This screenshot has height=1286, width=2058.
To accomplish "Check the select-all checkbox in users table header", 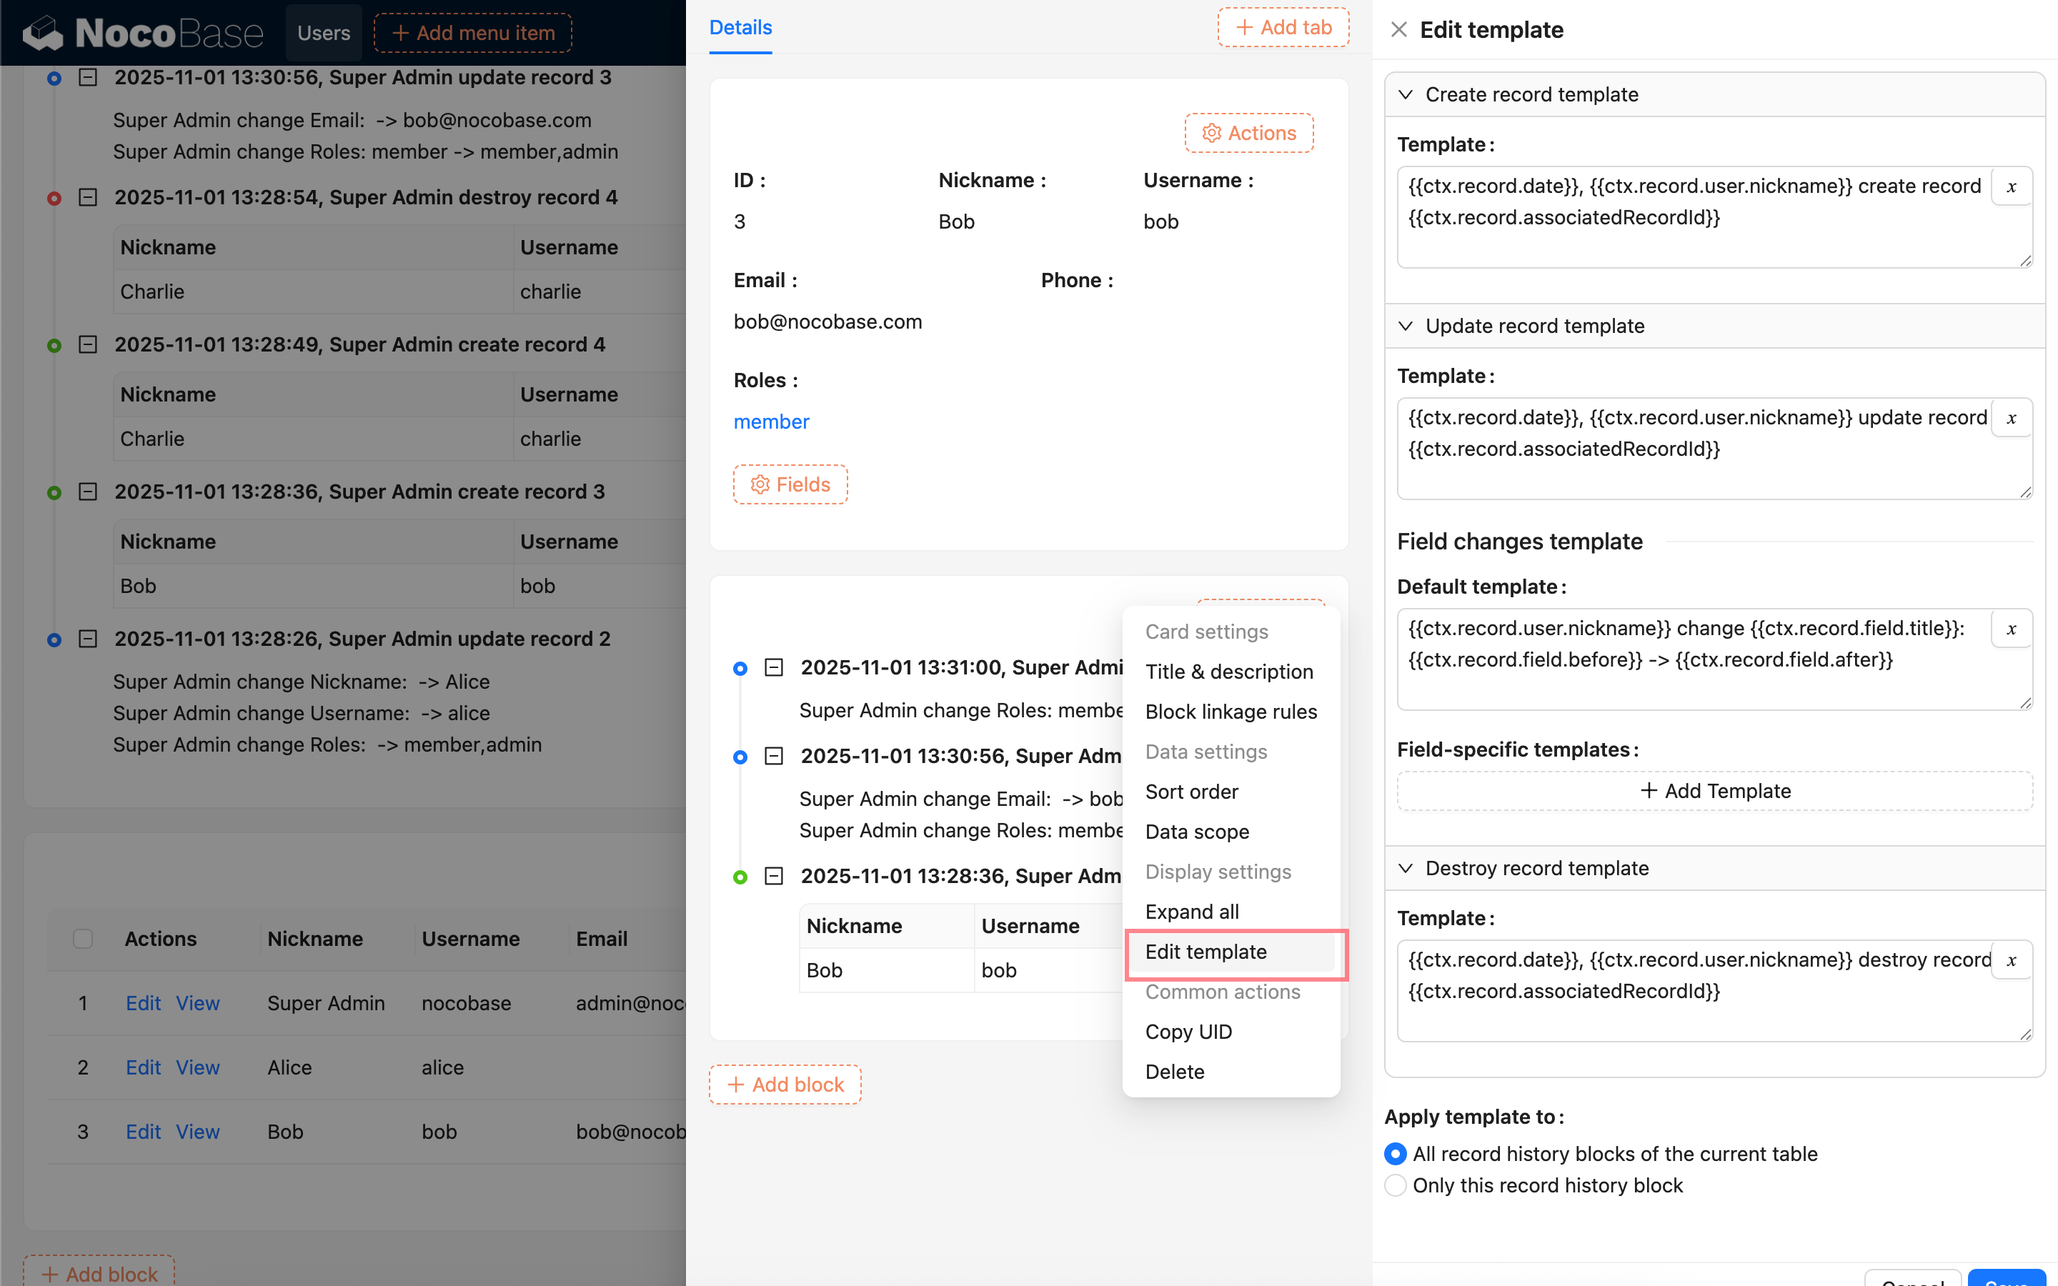I will tap(82, 939).
